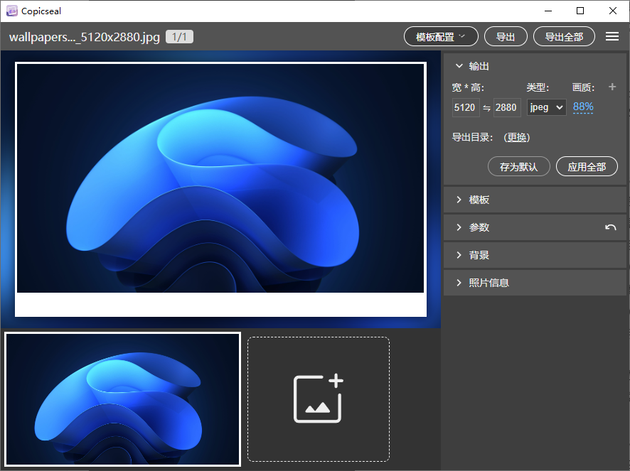
Task: Open the hamburger menu icon
Action: (x=612, y=37)
